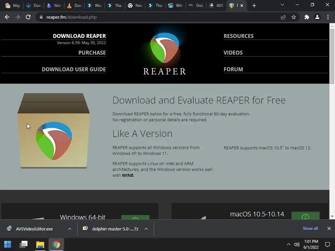This screenshot has height=251, width=335.
Task: Click the browser forward arrow
Action: click(x=18, y=17)
